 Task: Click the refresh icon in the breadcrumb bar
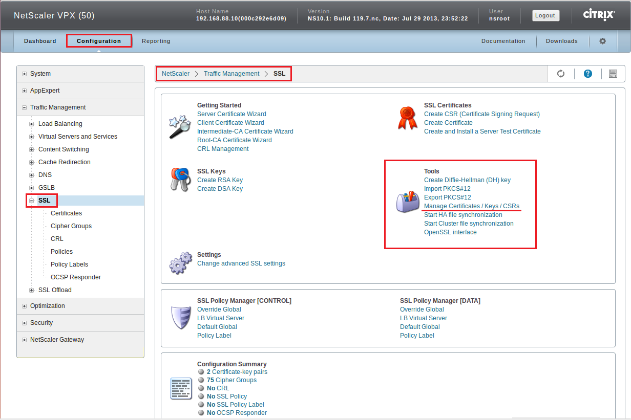click(561, 74)
